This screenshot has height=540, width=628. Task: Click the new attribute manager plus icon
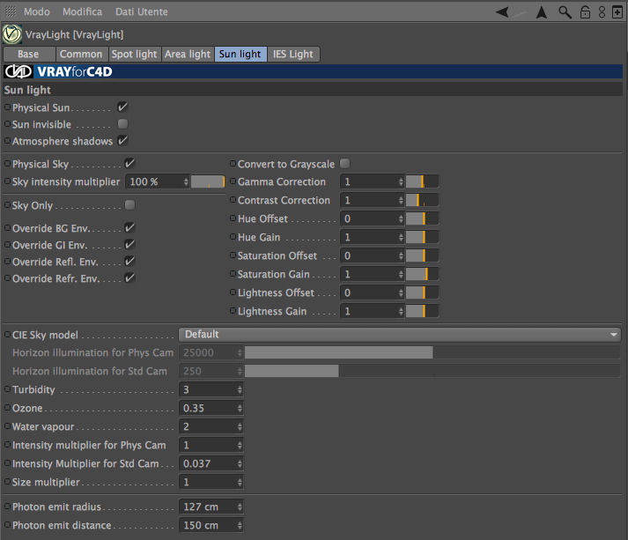(617, 12)
